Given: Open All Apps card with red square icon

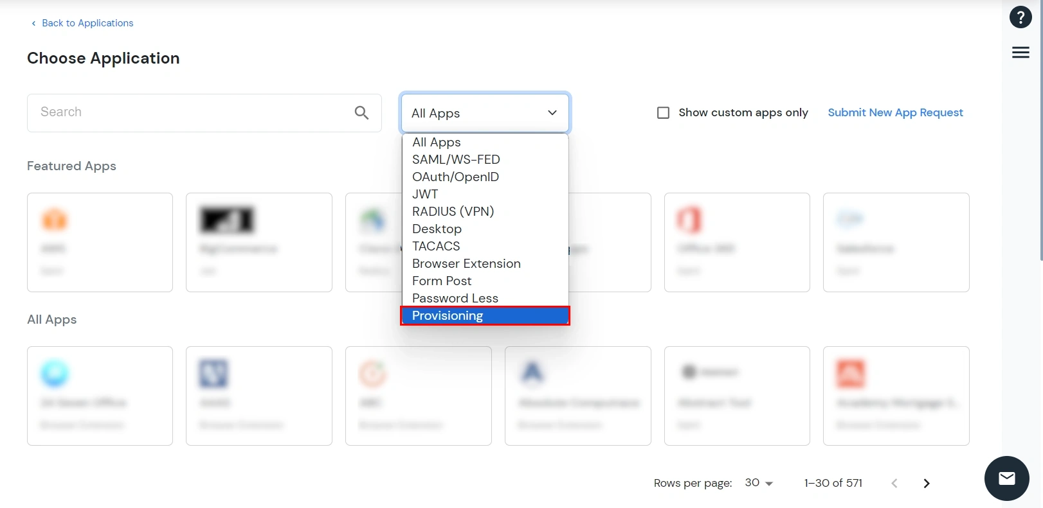Looking at the screenshot, I should pos(896,396).
